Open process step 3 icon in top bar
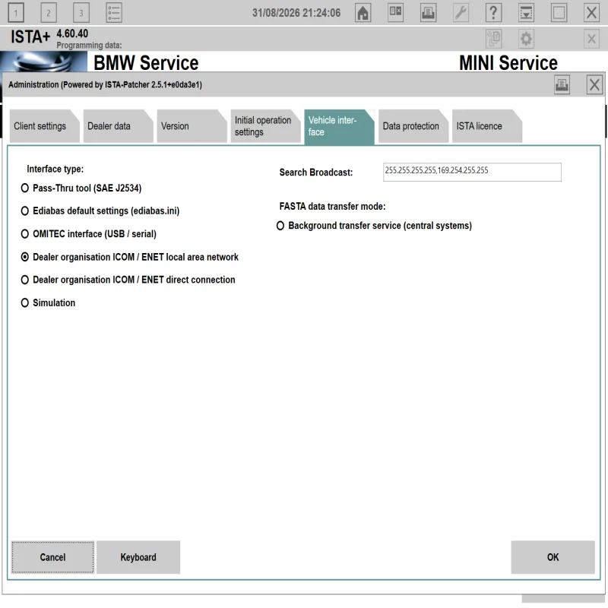The width and height of the screenshot is (608, 608). [x=81, y=13]
